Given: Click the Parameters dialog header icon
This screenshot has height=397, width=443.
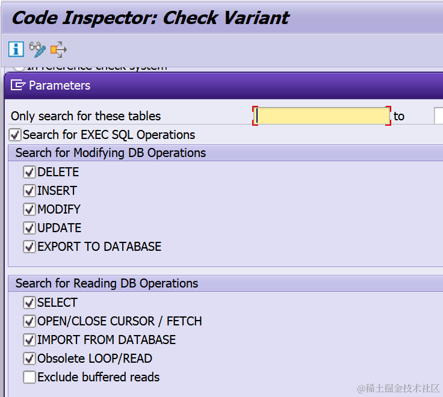Looking at the screenshot, I should click(18, 85).
